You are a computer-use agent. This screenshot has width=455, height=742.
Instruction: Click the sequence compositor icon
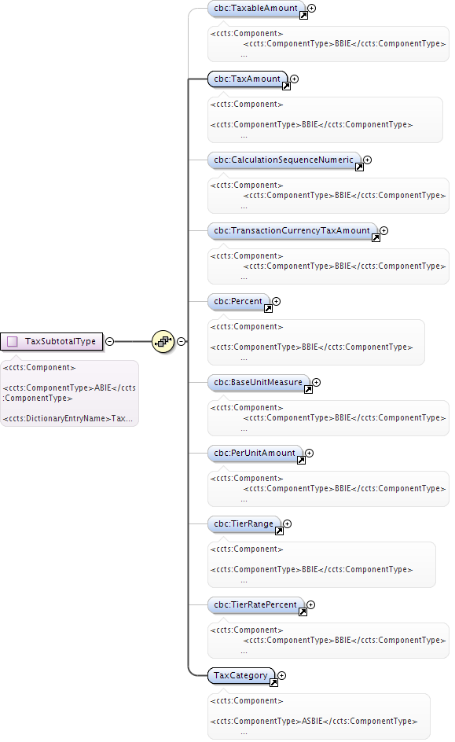click(x=163, y=341)
